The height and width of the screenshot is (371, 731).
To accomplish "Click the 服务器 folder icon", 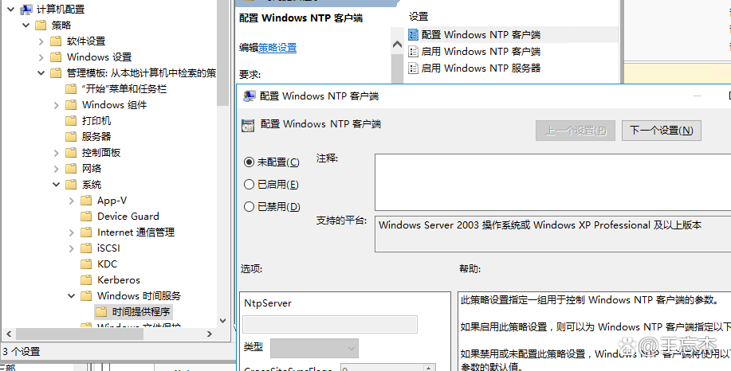I will [71, 136].
